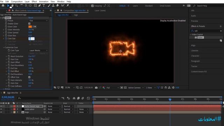Open the magnification 33.3% dropdown

pos(70,87)
